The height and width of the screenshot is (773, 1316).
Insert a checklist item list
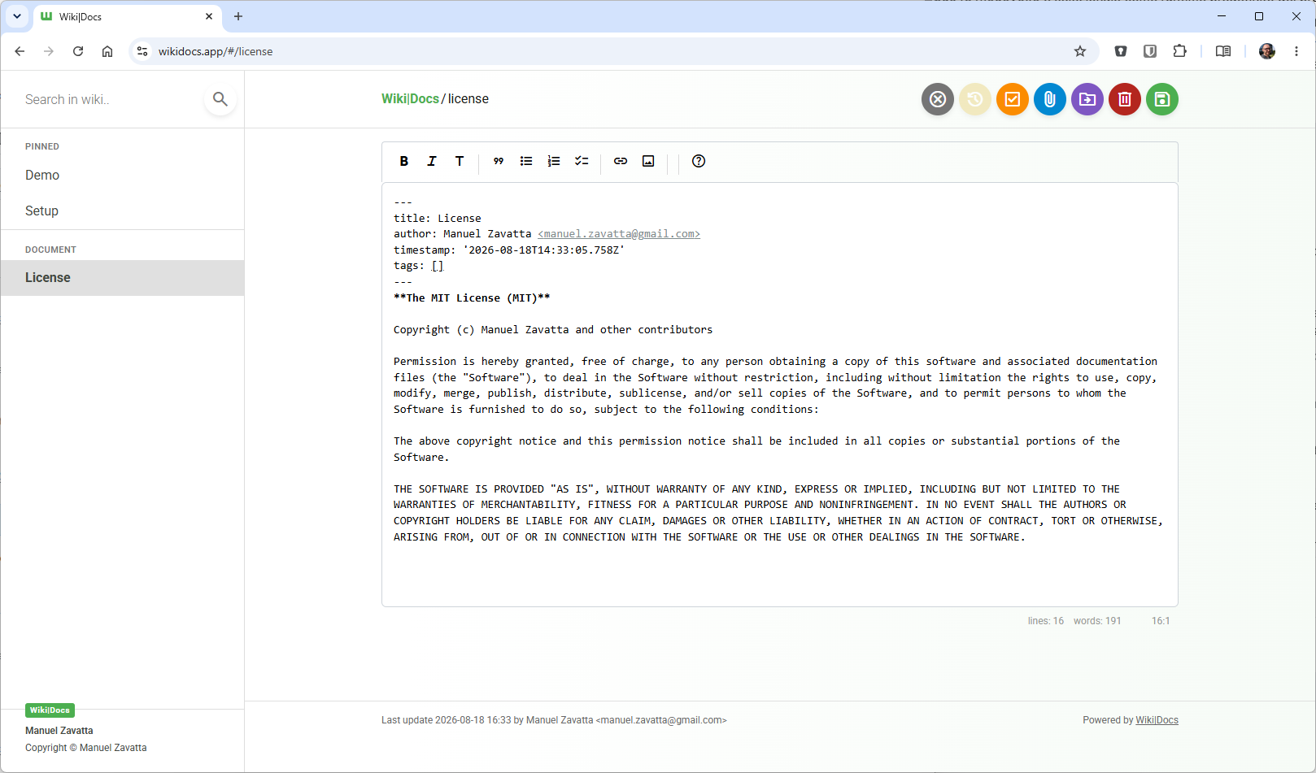tap(582, 161)
